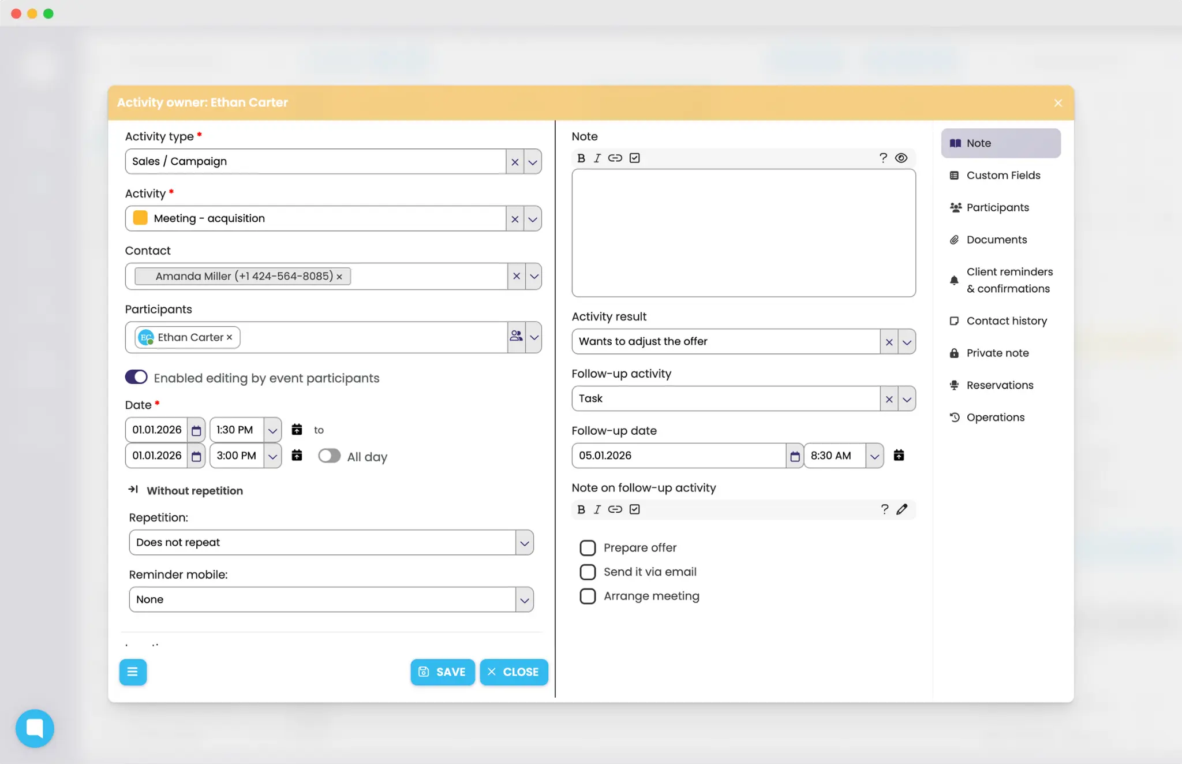Image resolution: width=1182 pixels, height=764 pixels.
Task: Check the Arrange meeting checkbox
Action: 588,596
